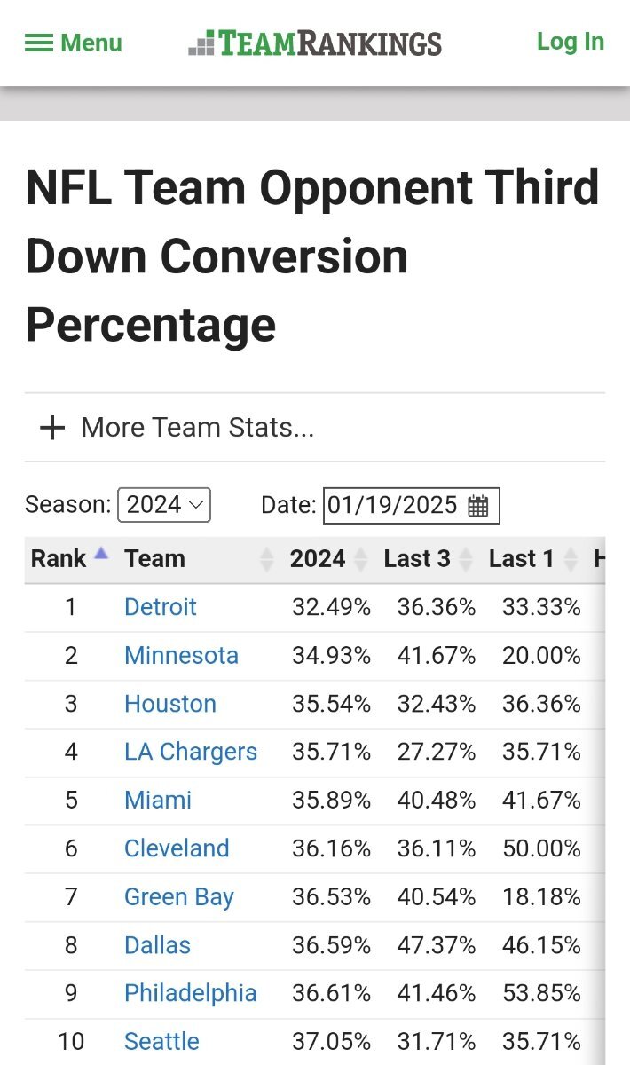Click the Menu text label

click(x=91, y=43)
